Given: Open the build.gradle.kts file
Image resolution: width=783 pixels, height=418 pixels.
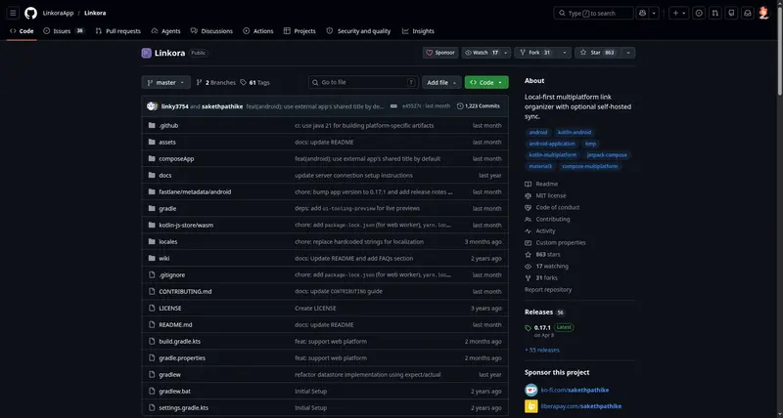Looking at the screenshot, I should pos(179,341).
